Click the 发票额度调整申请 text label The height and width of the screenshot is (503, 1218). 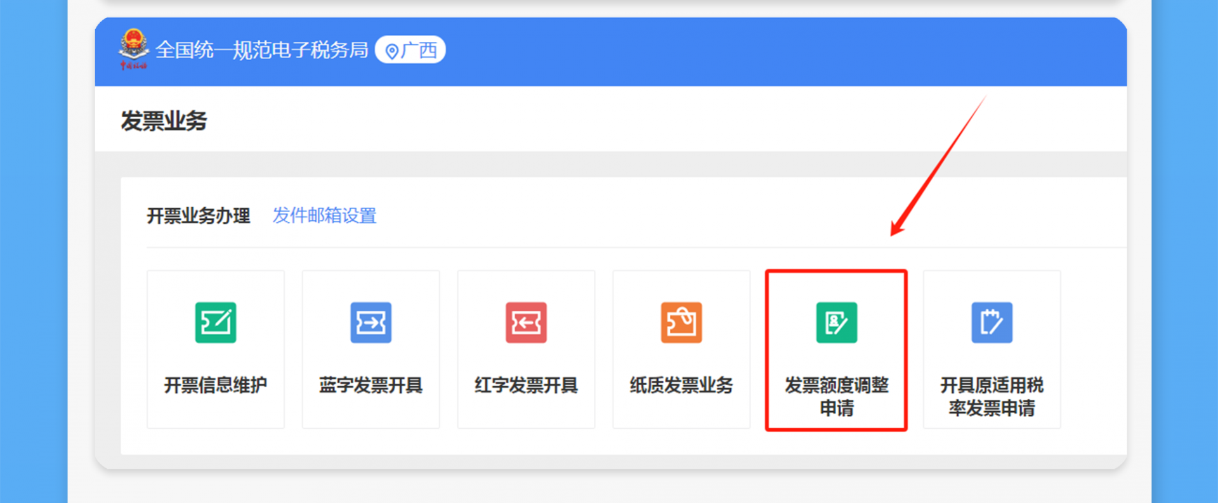(x=836, y=397)
